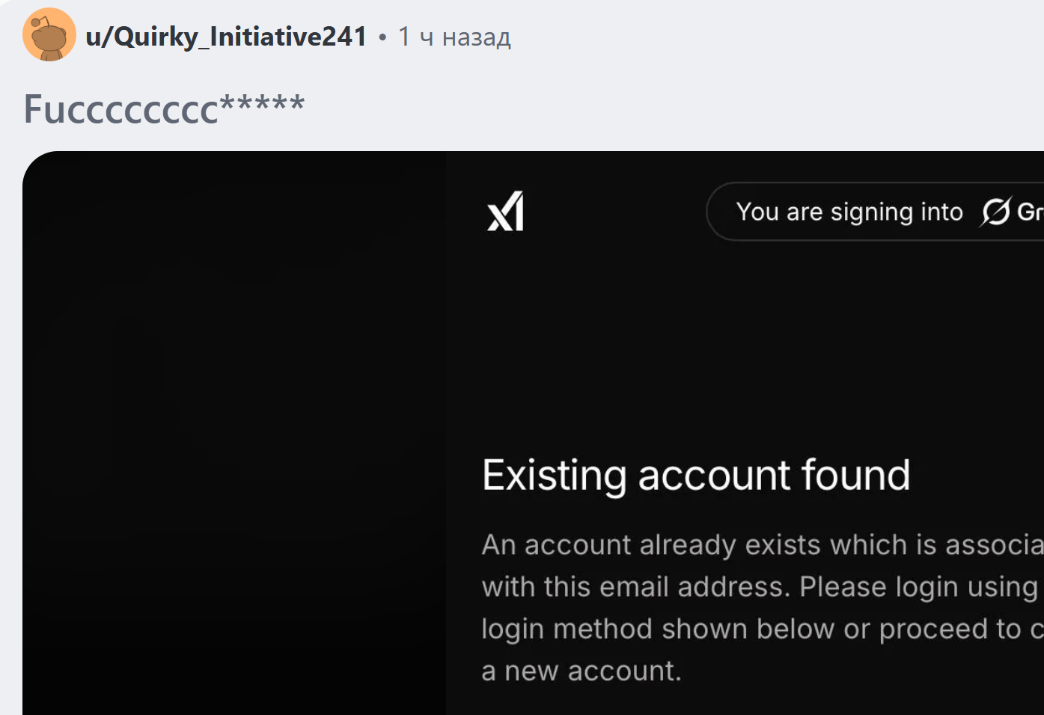The width and height of the screenshot is (1044, 715).
Task: Click the "Existing account found" heading
Action: click(696, 475)
